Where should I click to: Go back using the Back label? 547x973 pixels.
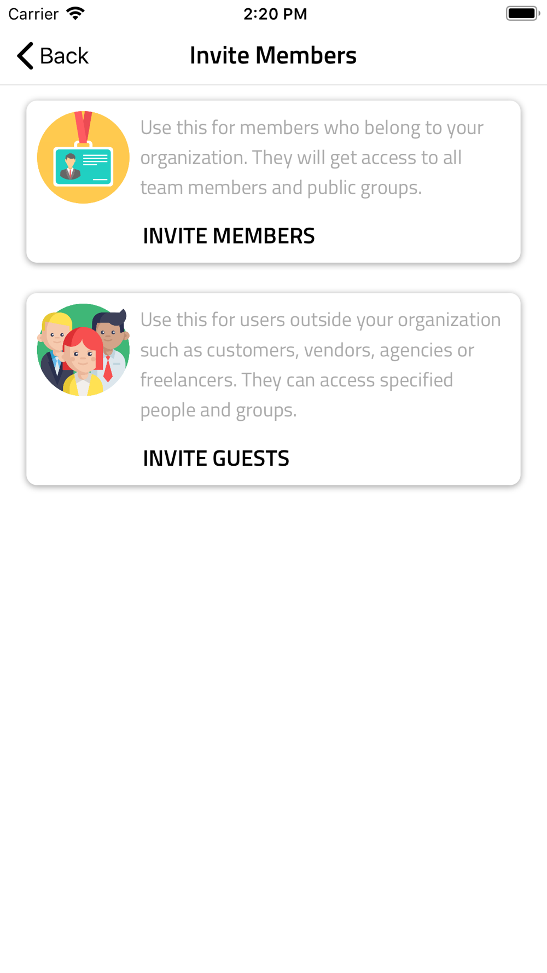[64, 56]
